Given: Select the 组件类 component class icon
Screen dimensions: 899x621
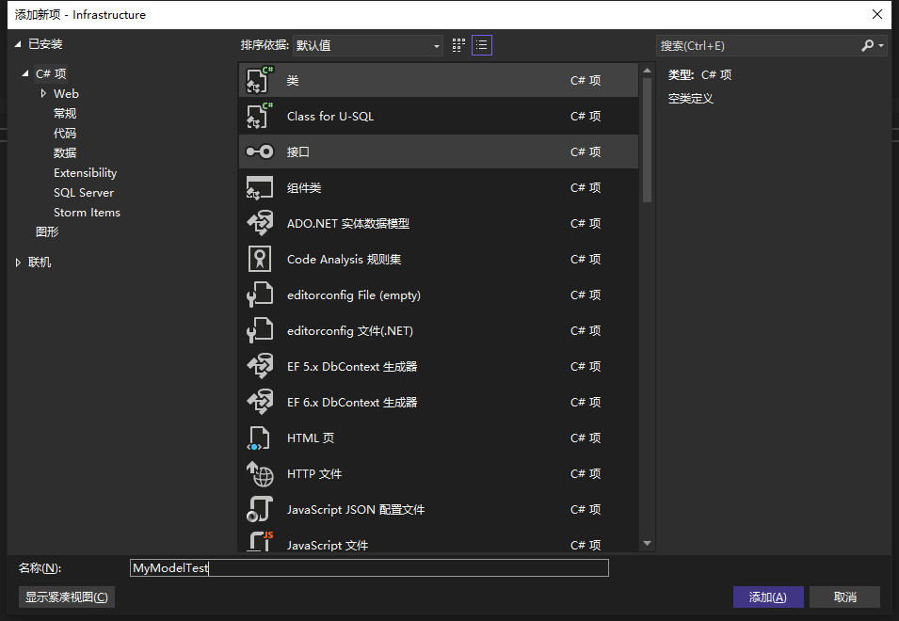Looking at the screenshot, I should tap(259, 188).
